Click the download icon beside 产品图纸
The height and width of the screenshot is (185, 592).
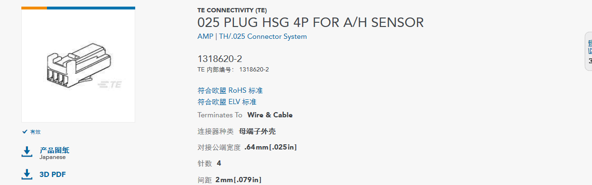pos(27,152)
